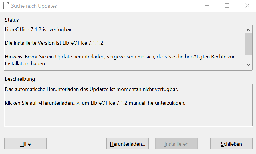
Task: Click the Status section label
Action: (12, 20)
